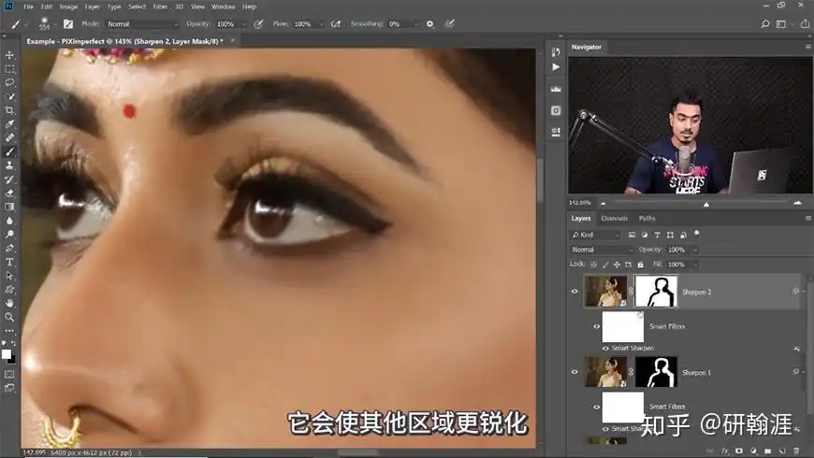Open the Brush Preset picker dropdown

click(55, 24)
